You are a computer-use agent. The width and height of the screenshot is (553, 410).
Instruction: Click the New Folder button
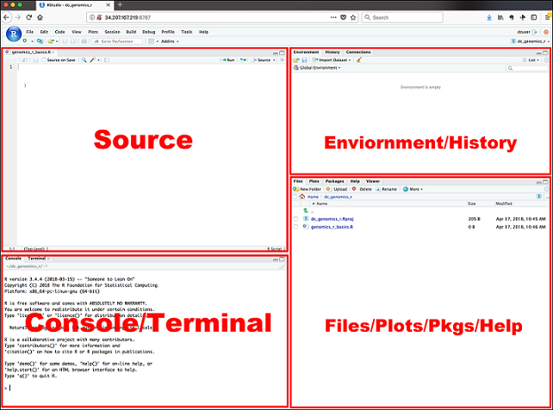click(308, 189)
